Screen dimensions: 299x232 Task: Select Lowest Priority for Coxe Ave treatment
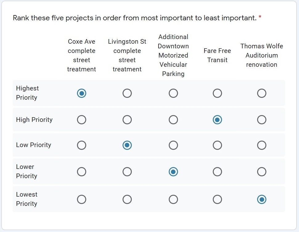click(x=82, y=199)
